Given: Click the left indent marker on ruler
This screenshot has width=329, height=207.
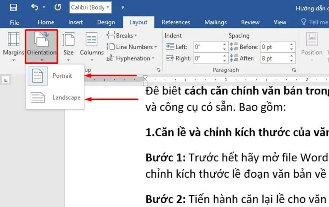Looking at the screenshot, I should [145, 84].
